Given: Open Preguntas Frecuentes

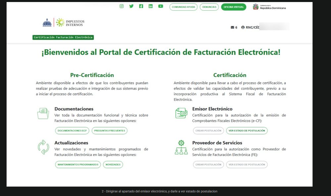Looking at the screenshot, I should 110,131.
